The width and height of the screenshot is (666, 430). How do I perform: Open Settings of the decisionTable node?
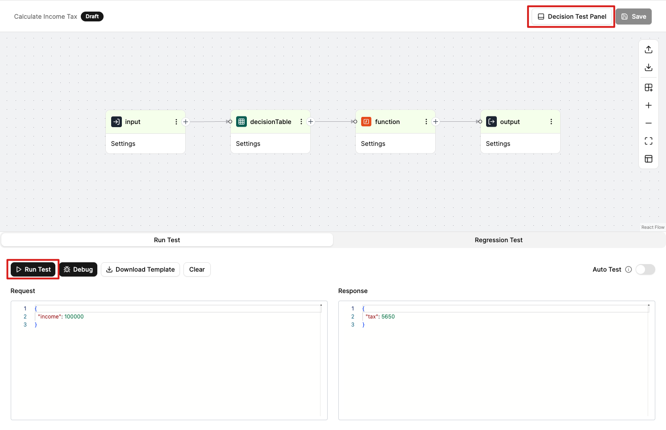pos(248,144)
